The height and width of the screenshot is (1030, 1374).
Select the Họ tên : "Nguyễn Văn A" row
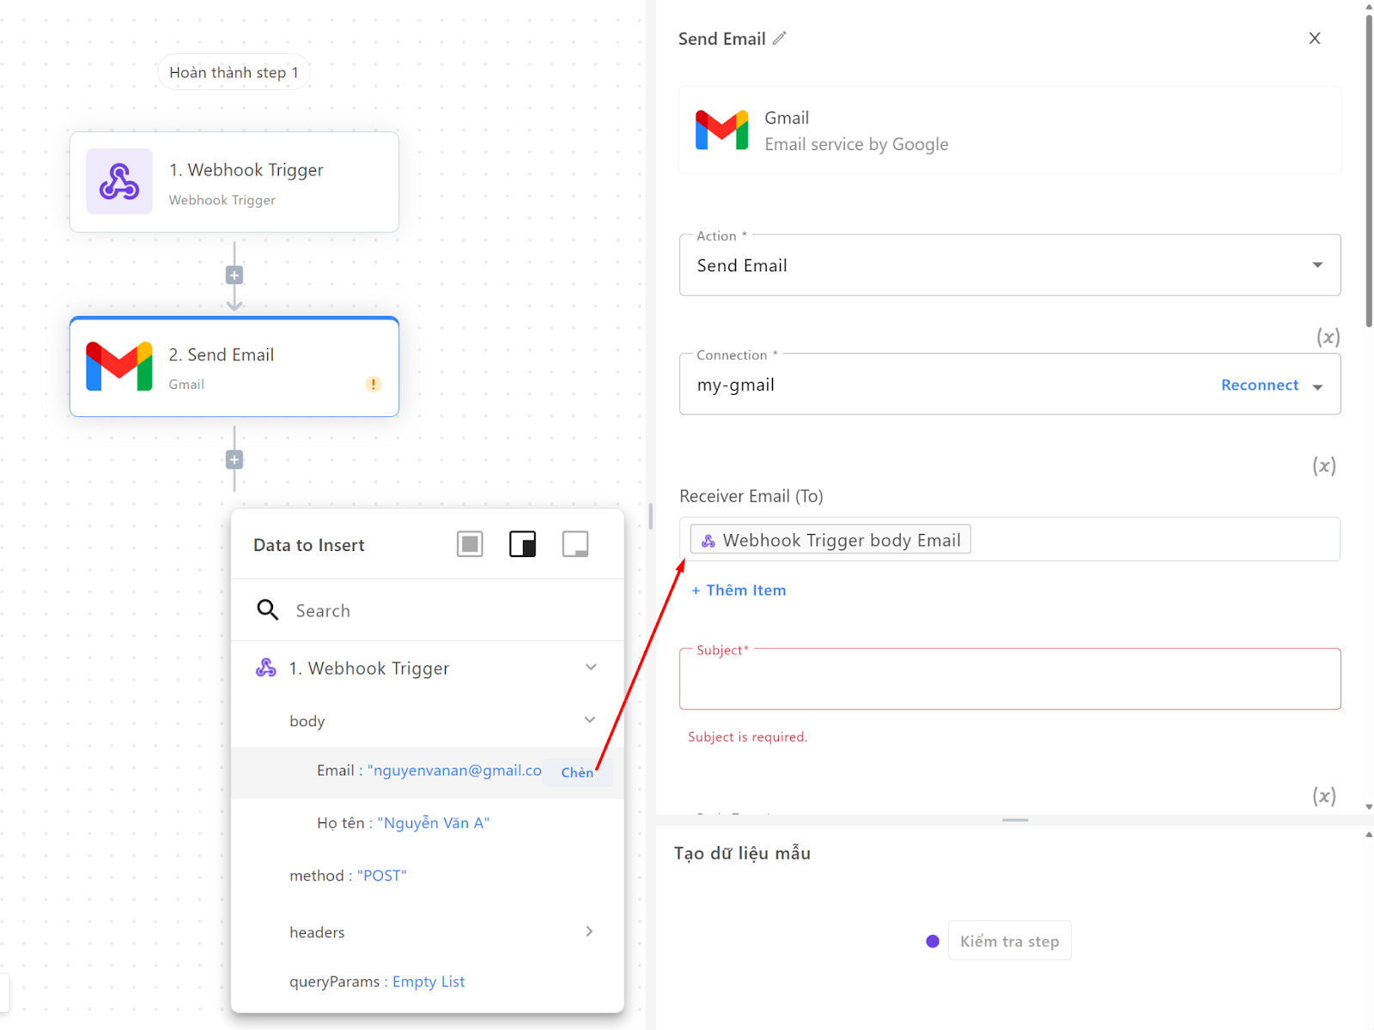coord(428,823)
